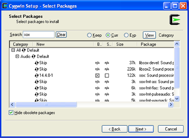The width and height of the screenshot is (189, 138).
Task: Click Skip in the libsox-devel row
Action: (x=43, y=63)
